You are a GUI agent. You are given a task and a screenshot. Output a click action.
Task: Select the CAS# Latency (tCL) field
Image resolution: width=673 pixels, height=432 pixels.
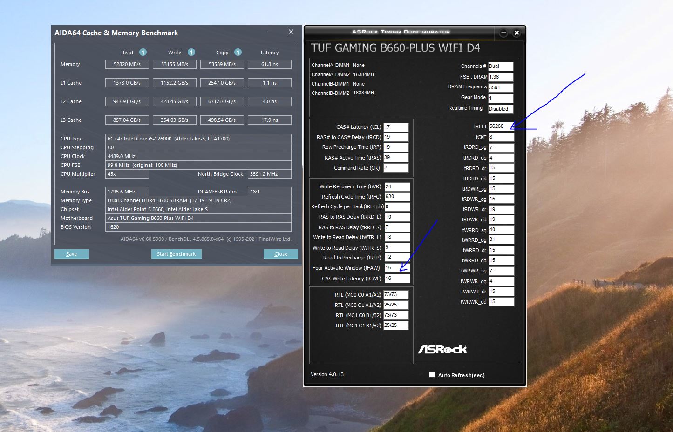coord(396,127)
